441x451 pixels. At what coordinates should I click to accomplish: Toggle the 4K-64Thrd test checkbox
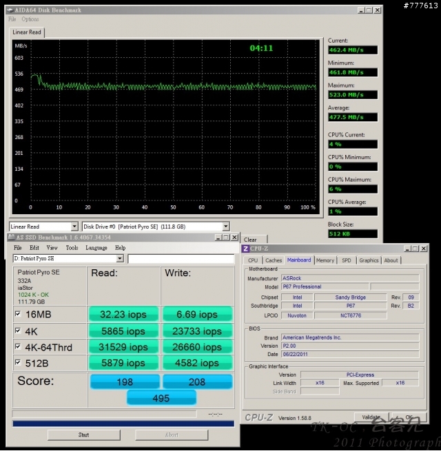pyautogui.click(x=18, y=346)
